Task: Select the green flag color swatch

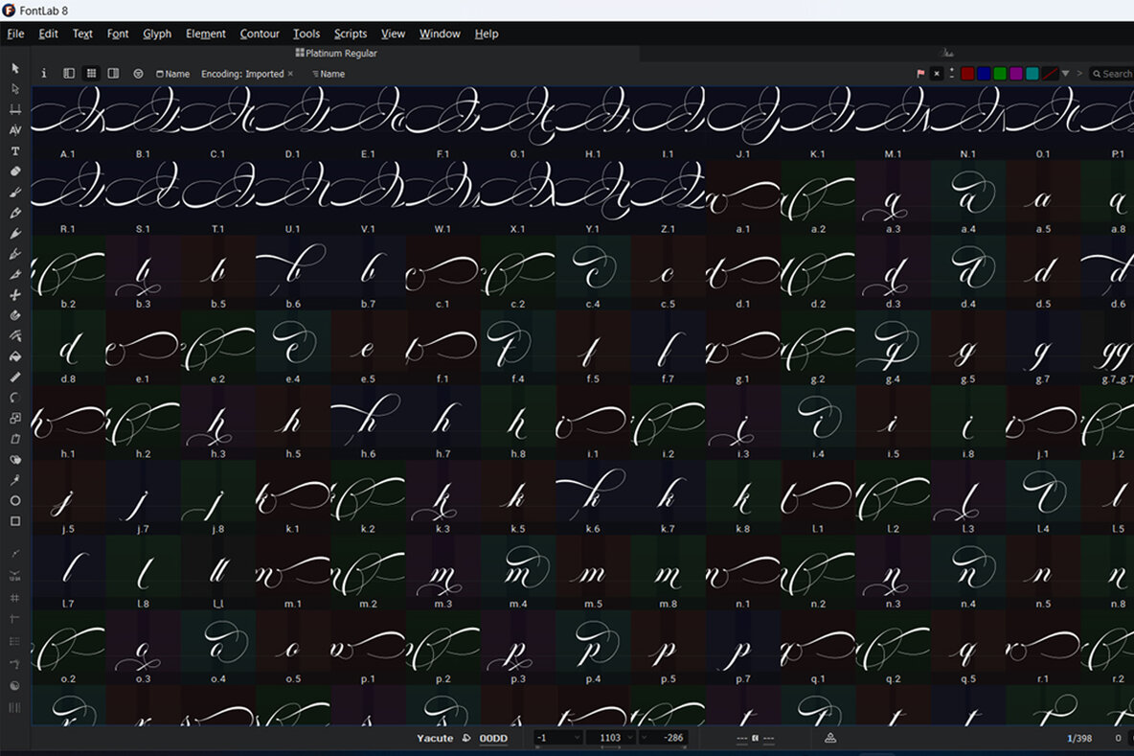Action: tap(1002, 72)
